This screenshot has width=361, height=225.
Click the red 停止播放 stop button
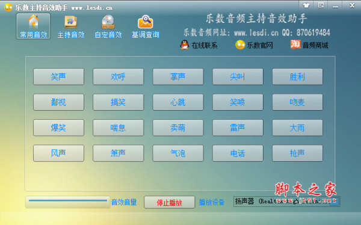click(x=169, y=202)
